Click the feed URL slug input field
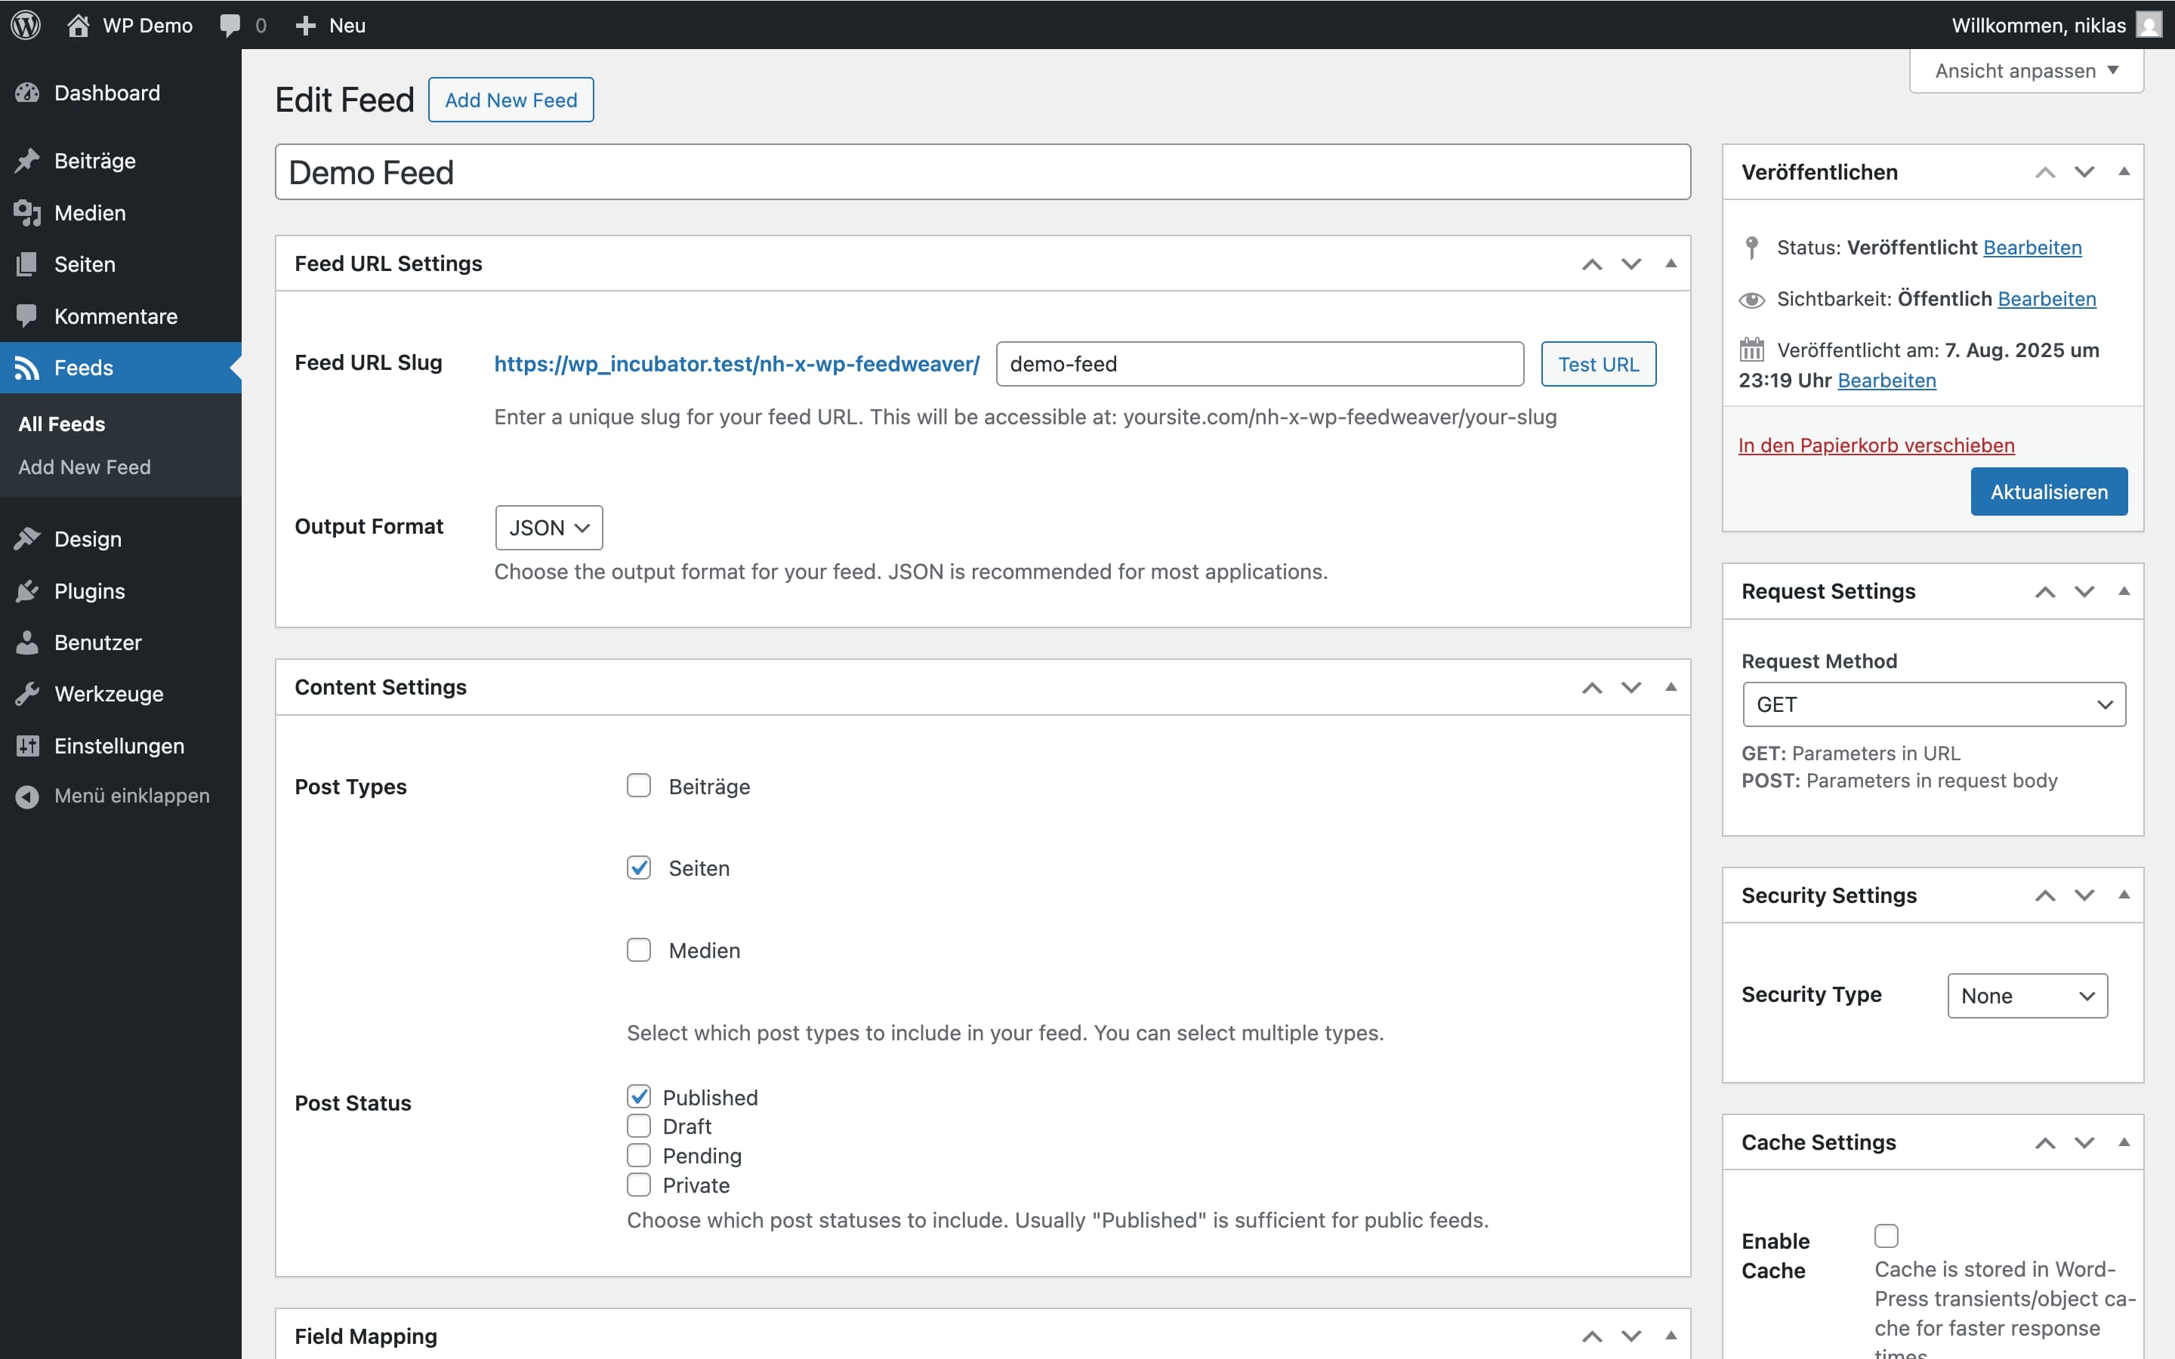Screen dimensions: 2175x1359 point(1258,364)
